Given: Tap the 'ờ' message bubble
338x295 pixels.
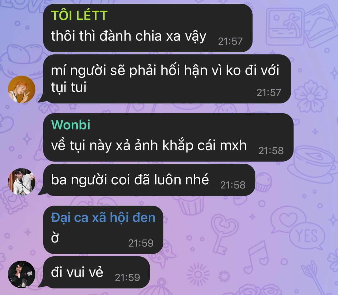Looking at the screenshot, I should pos(103,230).
